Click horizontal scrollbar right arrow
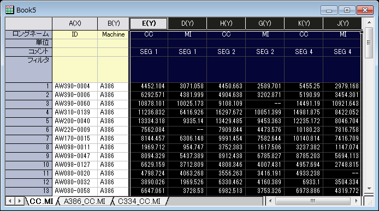Viewport: 379px width, 211px height. coord(356,201)
